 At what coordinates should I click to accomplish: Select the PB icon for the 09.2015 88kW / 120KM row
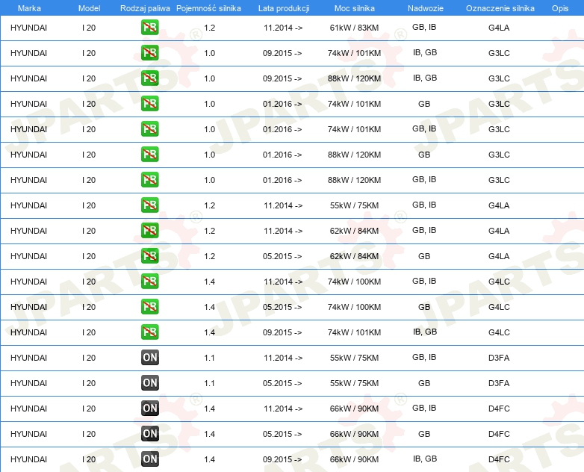(x=149, y=78)
